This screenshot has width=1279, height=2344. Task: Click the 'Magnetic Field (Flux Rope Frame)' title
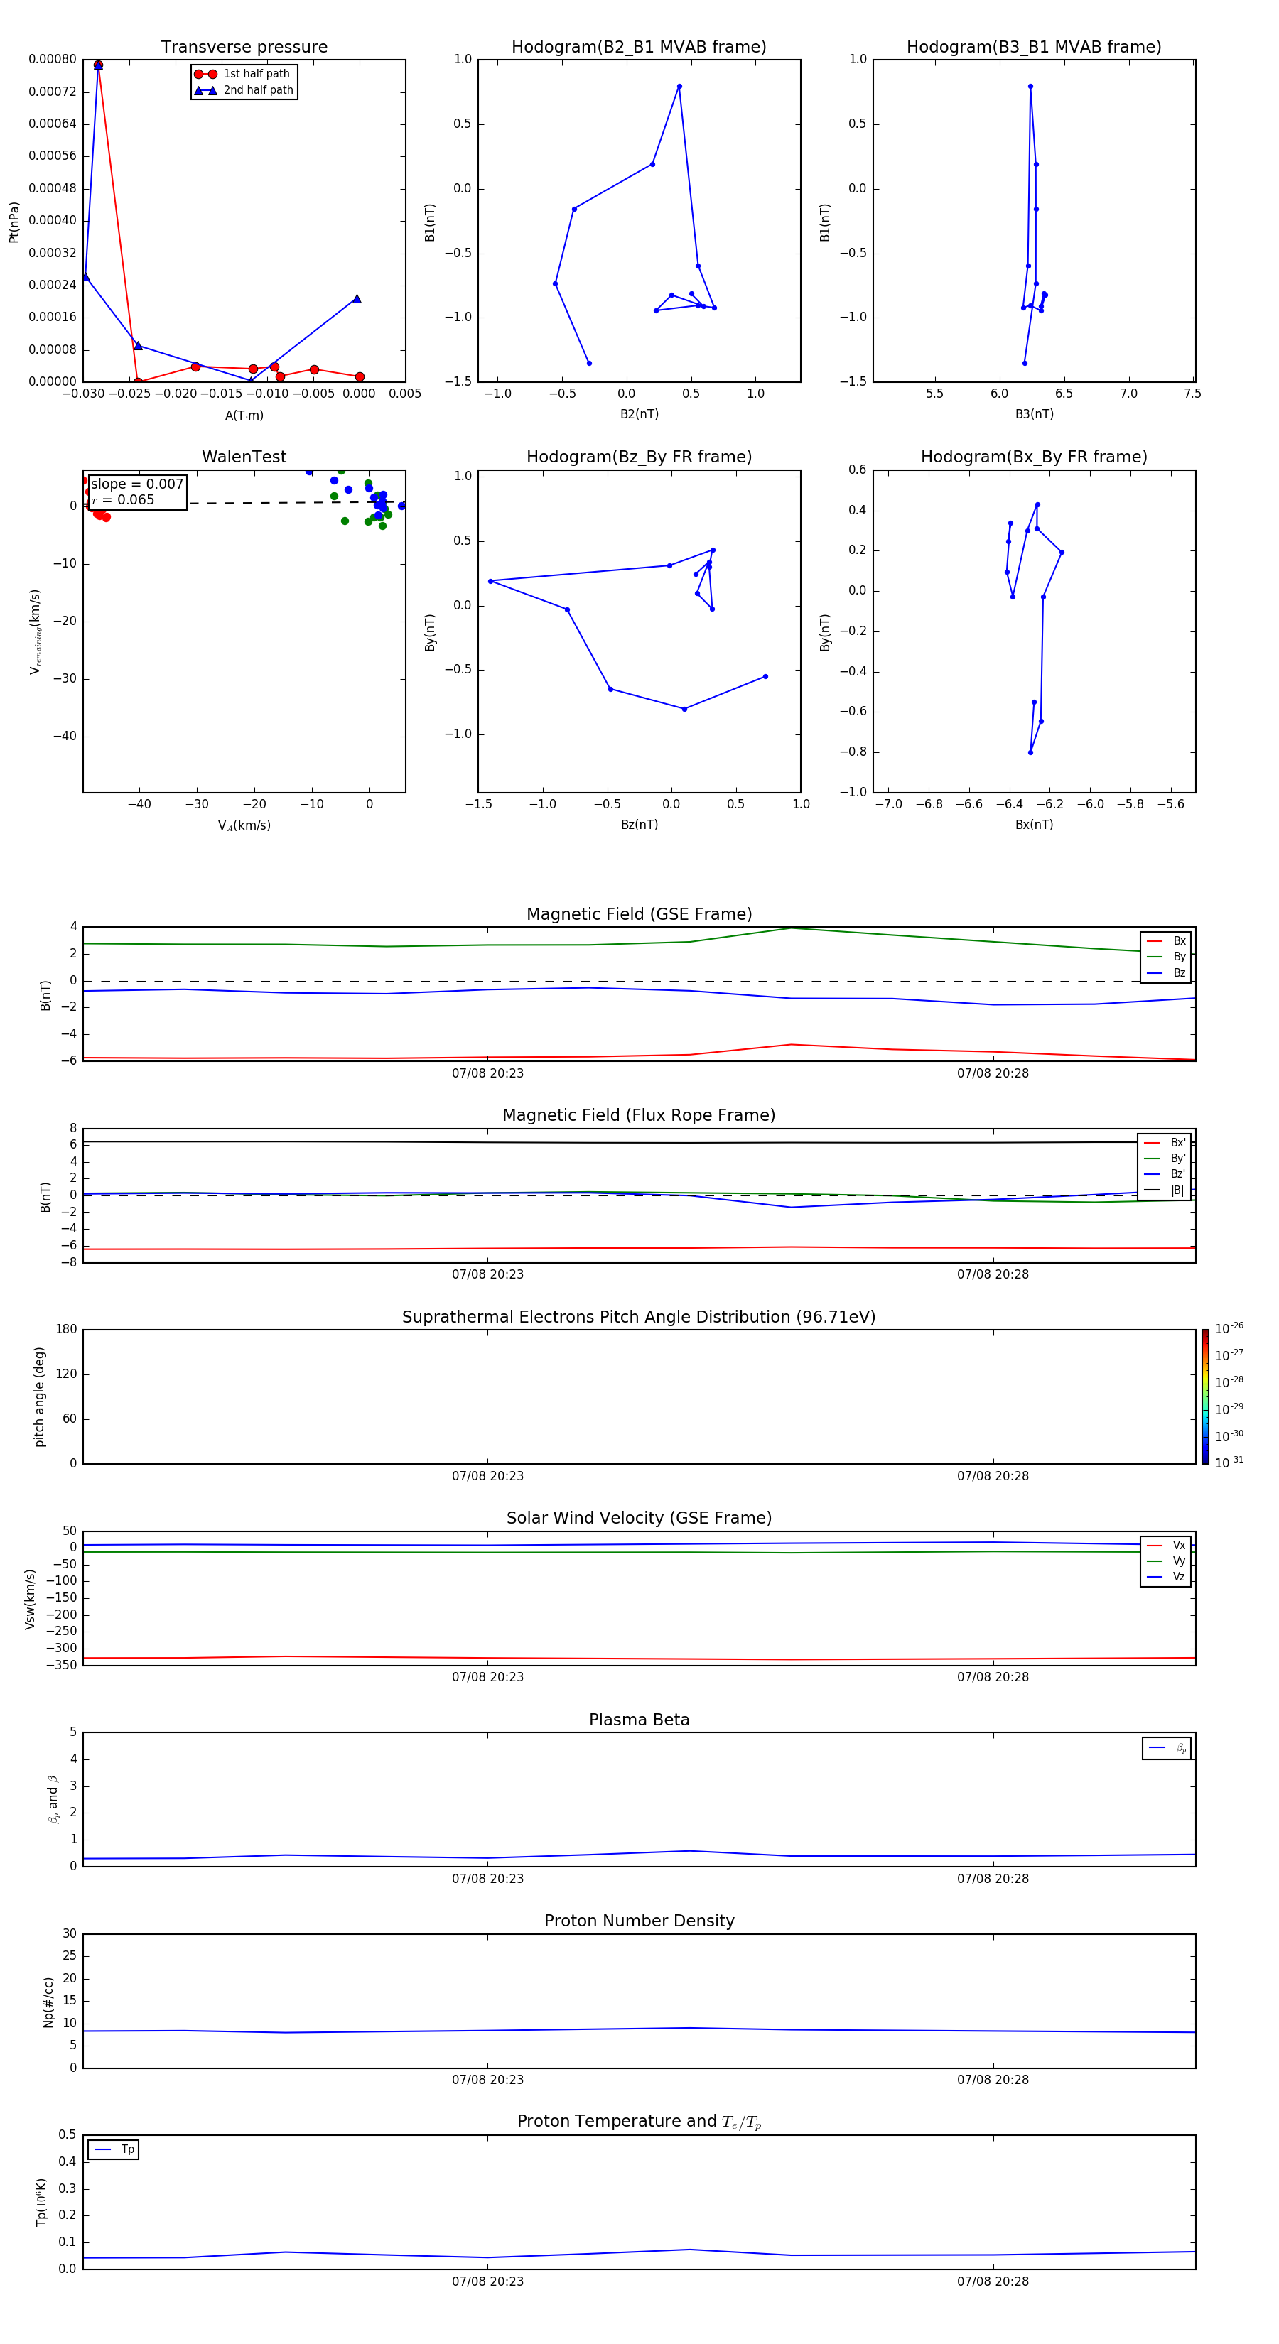tap(638, 1114)
